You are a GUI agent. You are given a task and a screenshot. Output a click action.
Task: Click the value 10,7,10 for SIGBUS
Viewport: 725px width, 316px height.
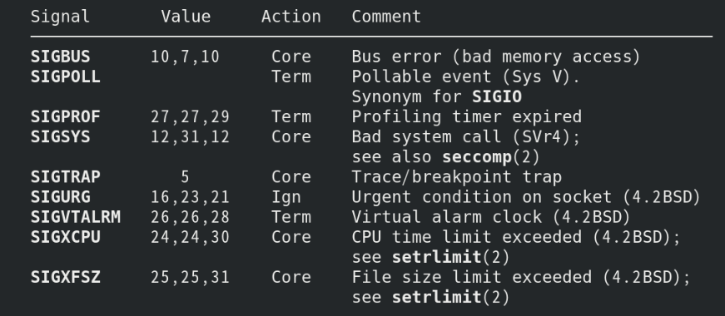185,57
